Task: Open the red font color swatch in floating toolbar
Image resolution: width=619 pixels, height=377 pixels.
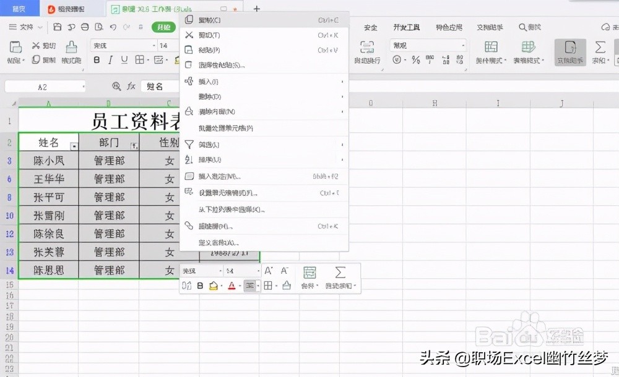Action: [x=231, y=286]
